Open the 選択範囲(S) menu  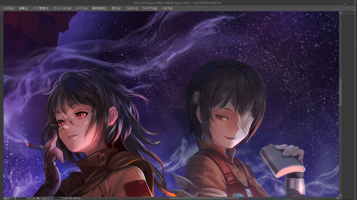(x=99, y=8)
